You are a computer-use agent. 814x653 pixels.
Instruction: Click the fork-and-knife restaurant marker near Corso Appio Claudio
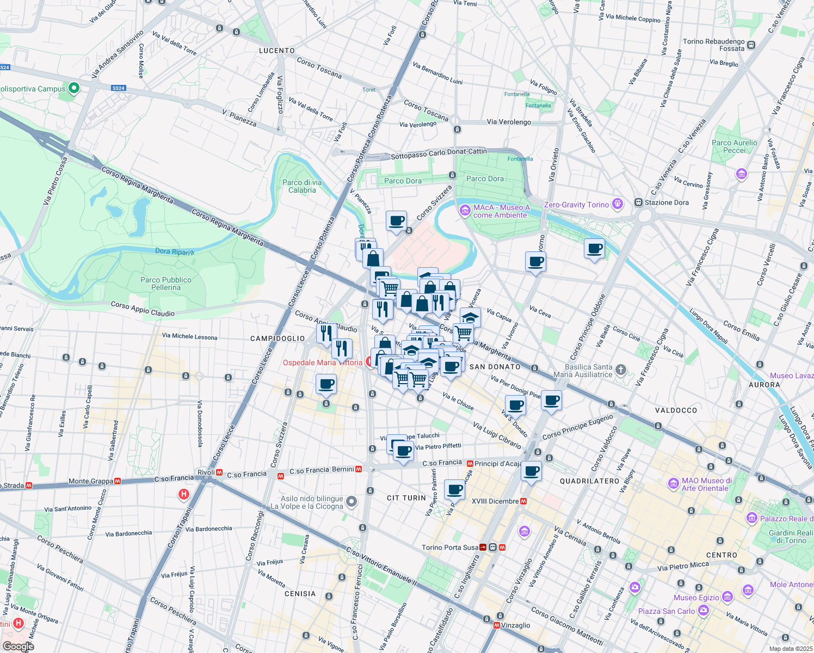point(325,332)
